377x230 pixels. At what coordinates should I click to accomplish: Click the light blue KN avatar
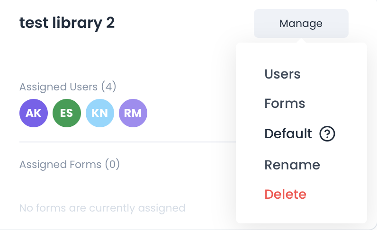click(x=100, y=113)
